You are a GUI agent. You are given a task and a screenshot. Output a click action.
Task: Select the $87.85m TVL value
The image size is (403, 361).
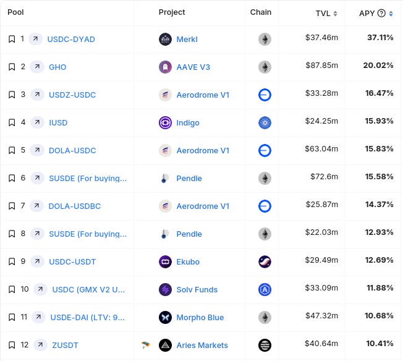click(321, 66)
